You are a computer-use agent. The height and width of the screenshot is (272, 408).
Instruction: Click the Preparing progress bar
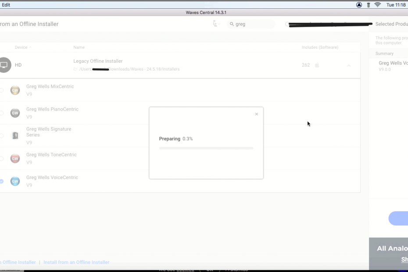(x=206, y=148)
